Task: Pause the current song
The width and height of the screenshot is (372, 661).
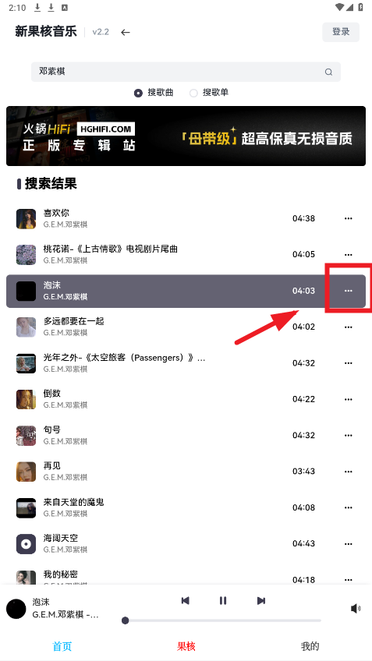Action: [223, 601]
